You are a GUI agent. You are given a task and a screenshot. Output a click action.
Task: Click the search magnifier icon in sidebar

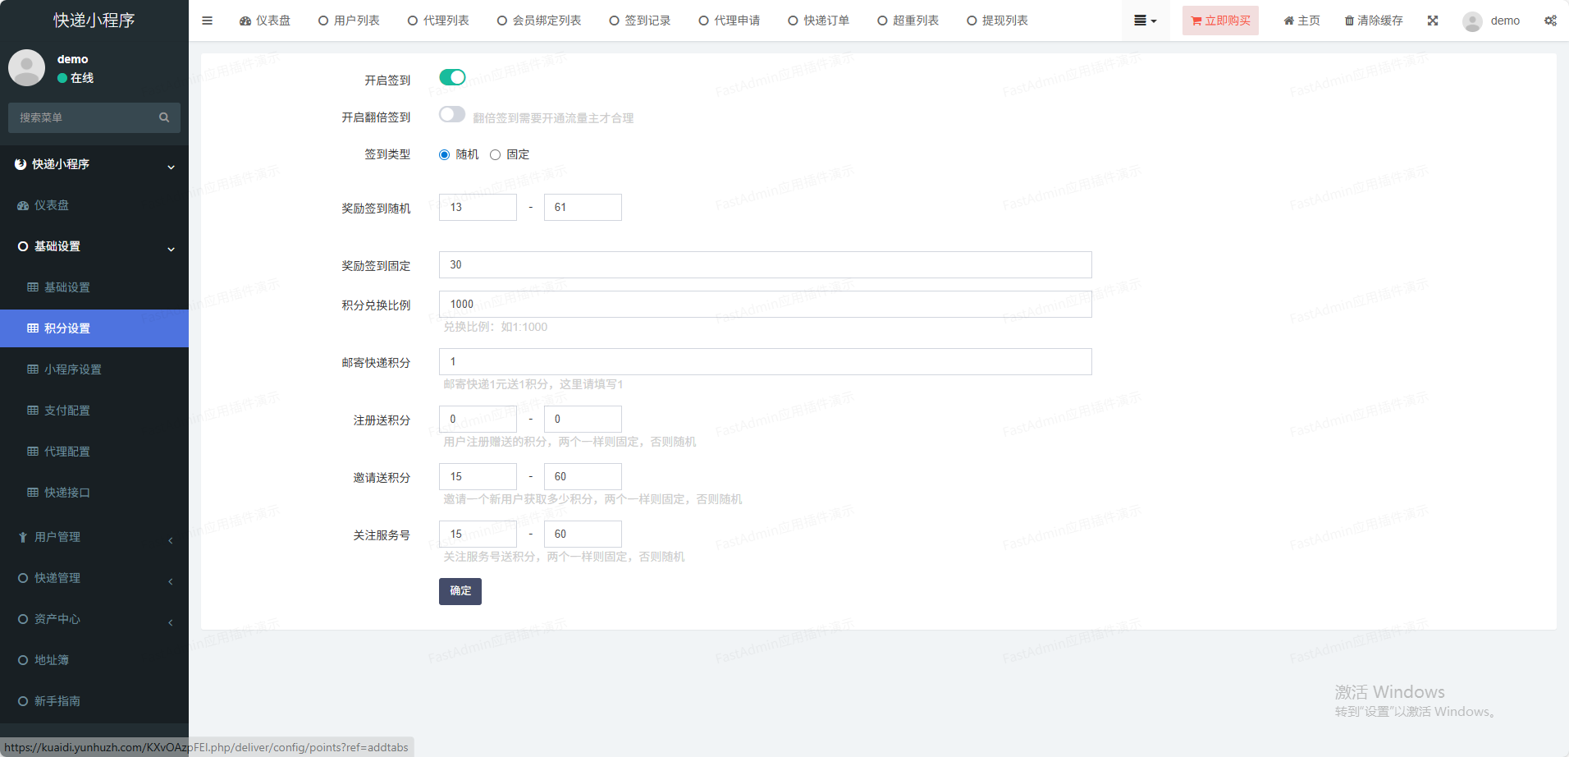pos(164,117)
